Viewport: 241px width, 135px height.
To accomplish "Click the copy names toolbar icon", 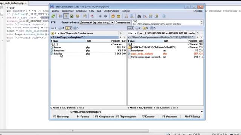I will coord(157,16).
